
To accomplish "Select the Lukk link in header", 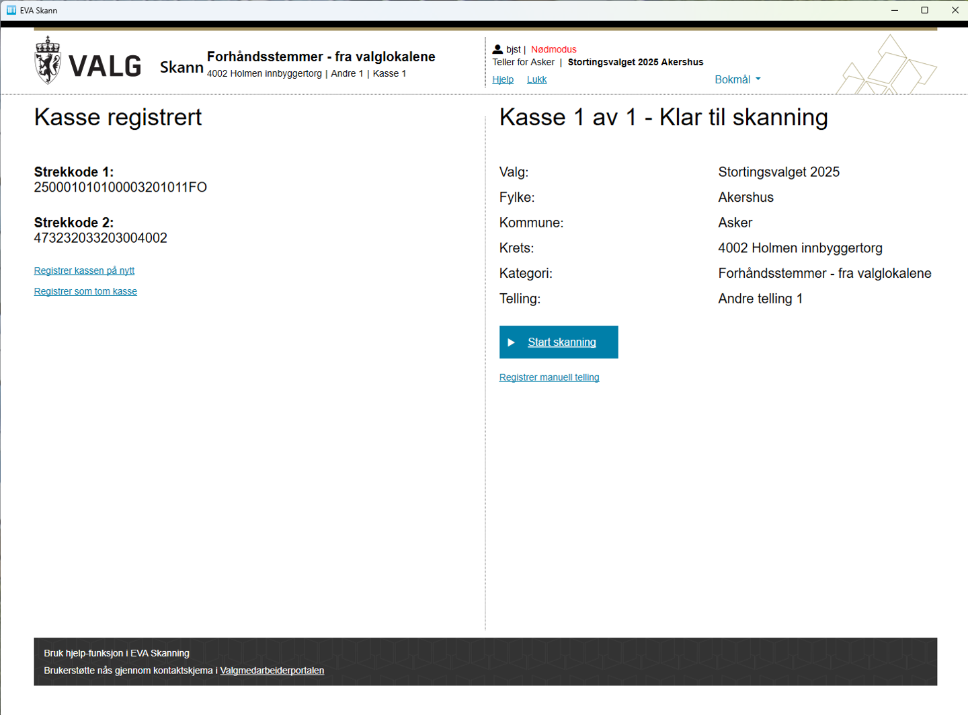I will (536, 79).
